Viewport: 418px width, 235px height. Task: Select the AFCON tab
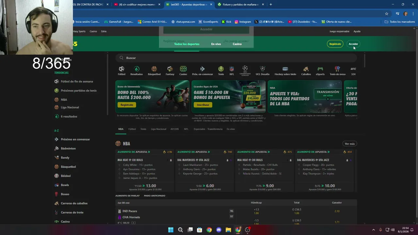pos(174,129)
